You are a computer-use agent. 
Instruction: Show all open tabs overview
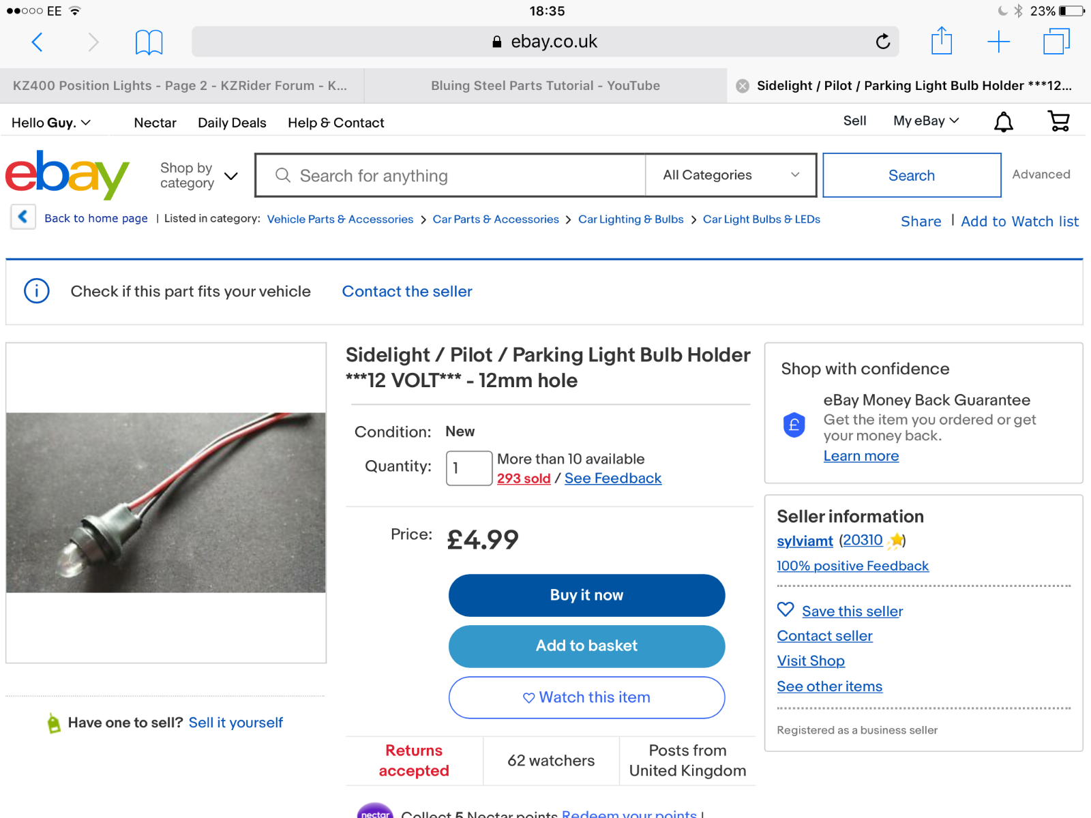click(1056, 41)
